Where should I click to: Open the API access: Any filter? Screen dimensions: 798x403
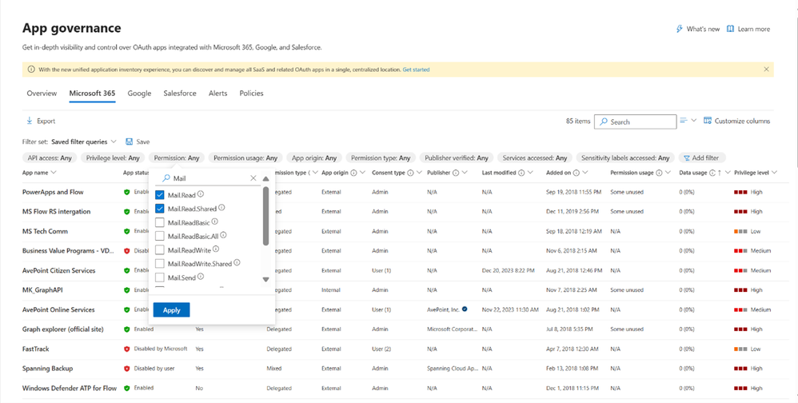(50, 158)
